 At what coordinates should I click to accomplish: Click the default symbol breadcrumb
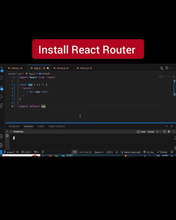pos(44,74)
